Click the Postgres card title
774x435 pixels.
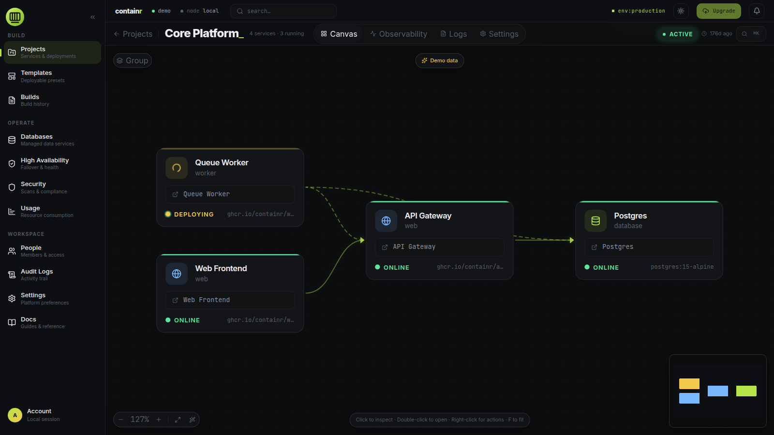click(x=630, y=216)
